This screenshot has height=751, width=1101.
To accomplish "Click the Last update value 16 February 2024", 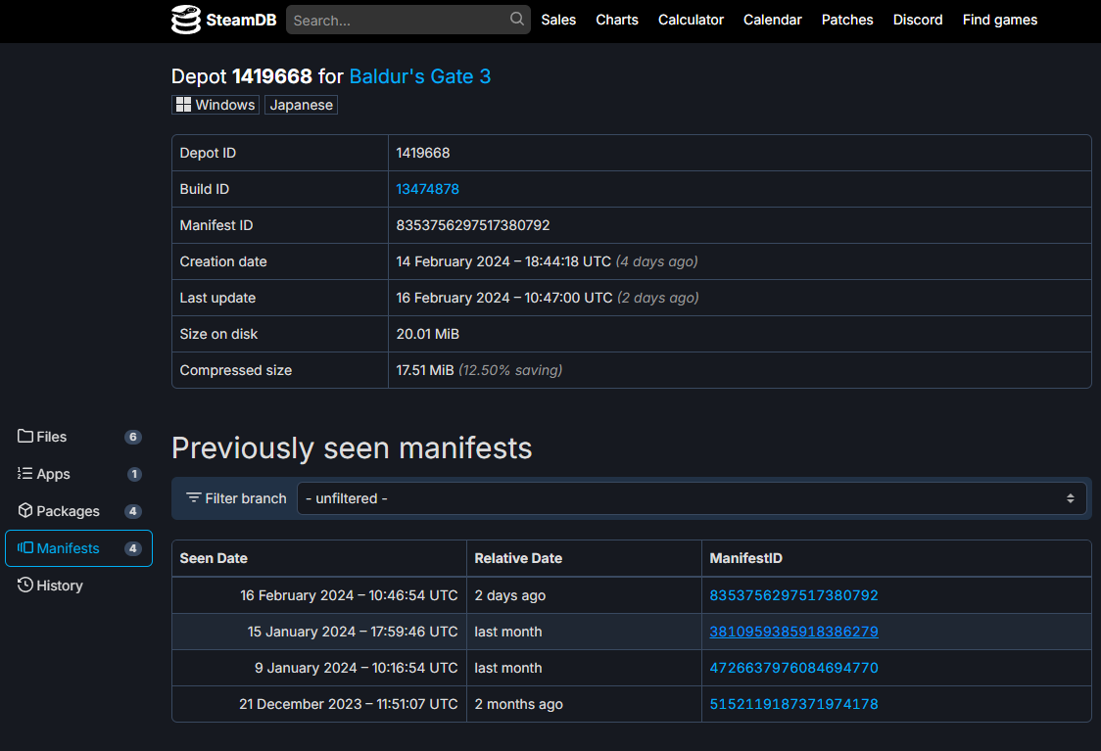I will [x=504, y=298].
